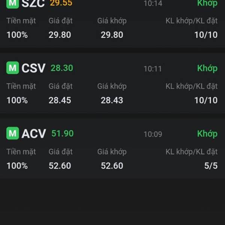Tap the Khớp status on the ACV order
Viewport: 225px width, 225px height.
(207, 133)
